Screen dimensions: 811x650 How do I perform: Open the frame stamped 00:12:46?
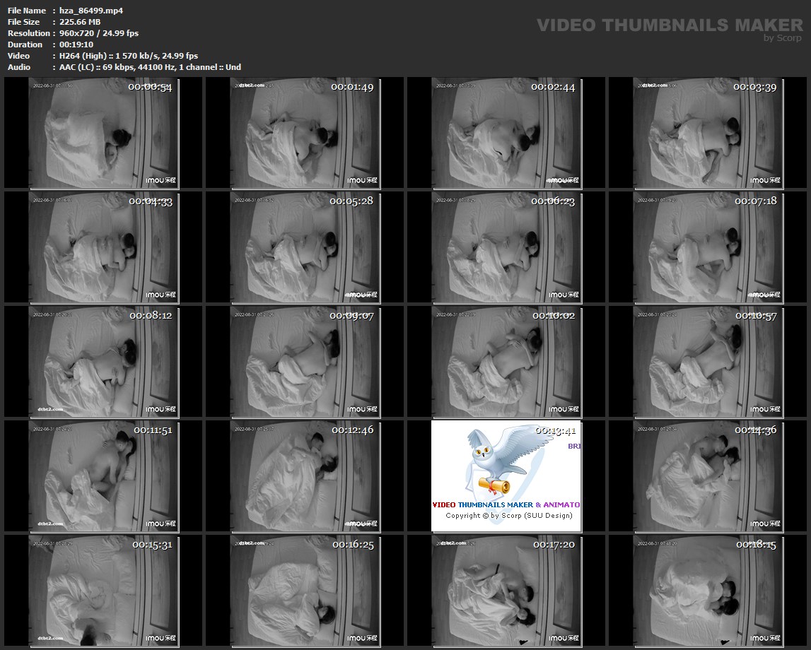[305, 475]
